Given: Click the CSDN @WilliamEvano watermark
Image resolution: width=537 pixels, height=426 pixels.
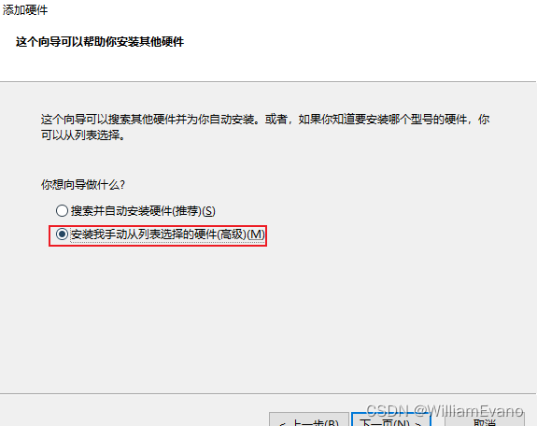Looking at the screenshot, I should (445, 410).
